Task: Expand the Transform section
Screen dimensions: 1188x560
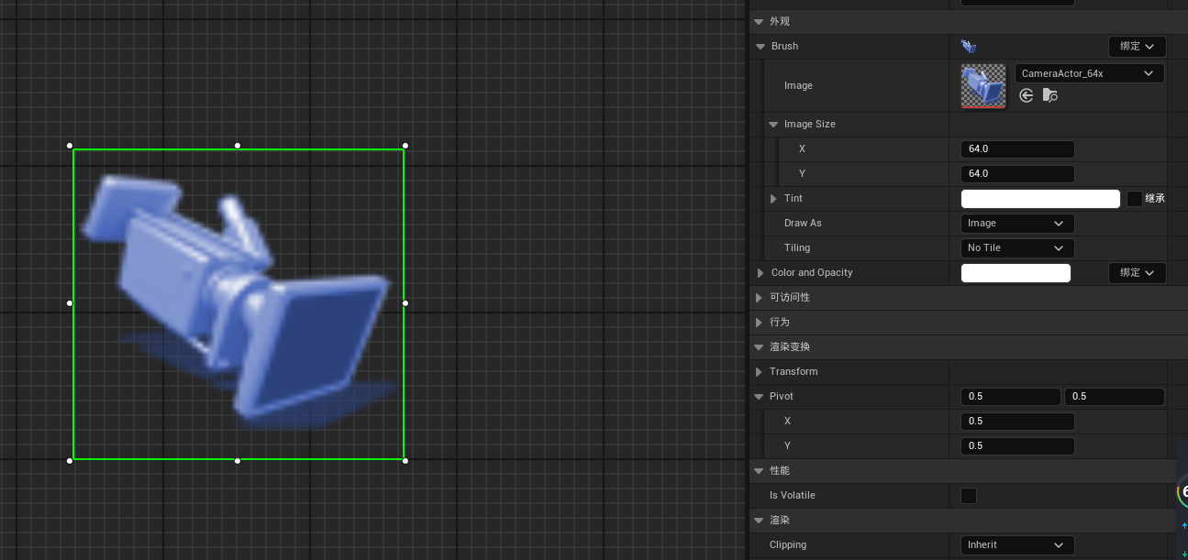Action: pyautogui.click(x=759, y=372)
